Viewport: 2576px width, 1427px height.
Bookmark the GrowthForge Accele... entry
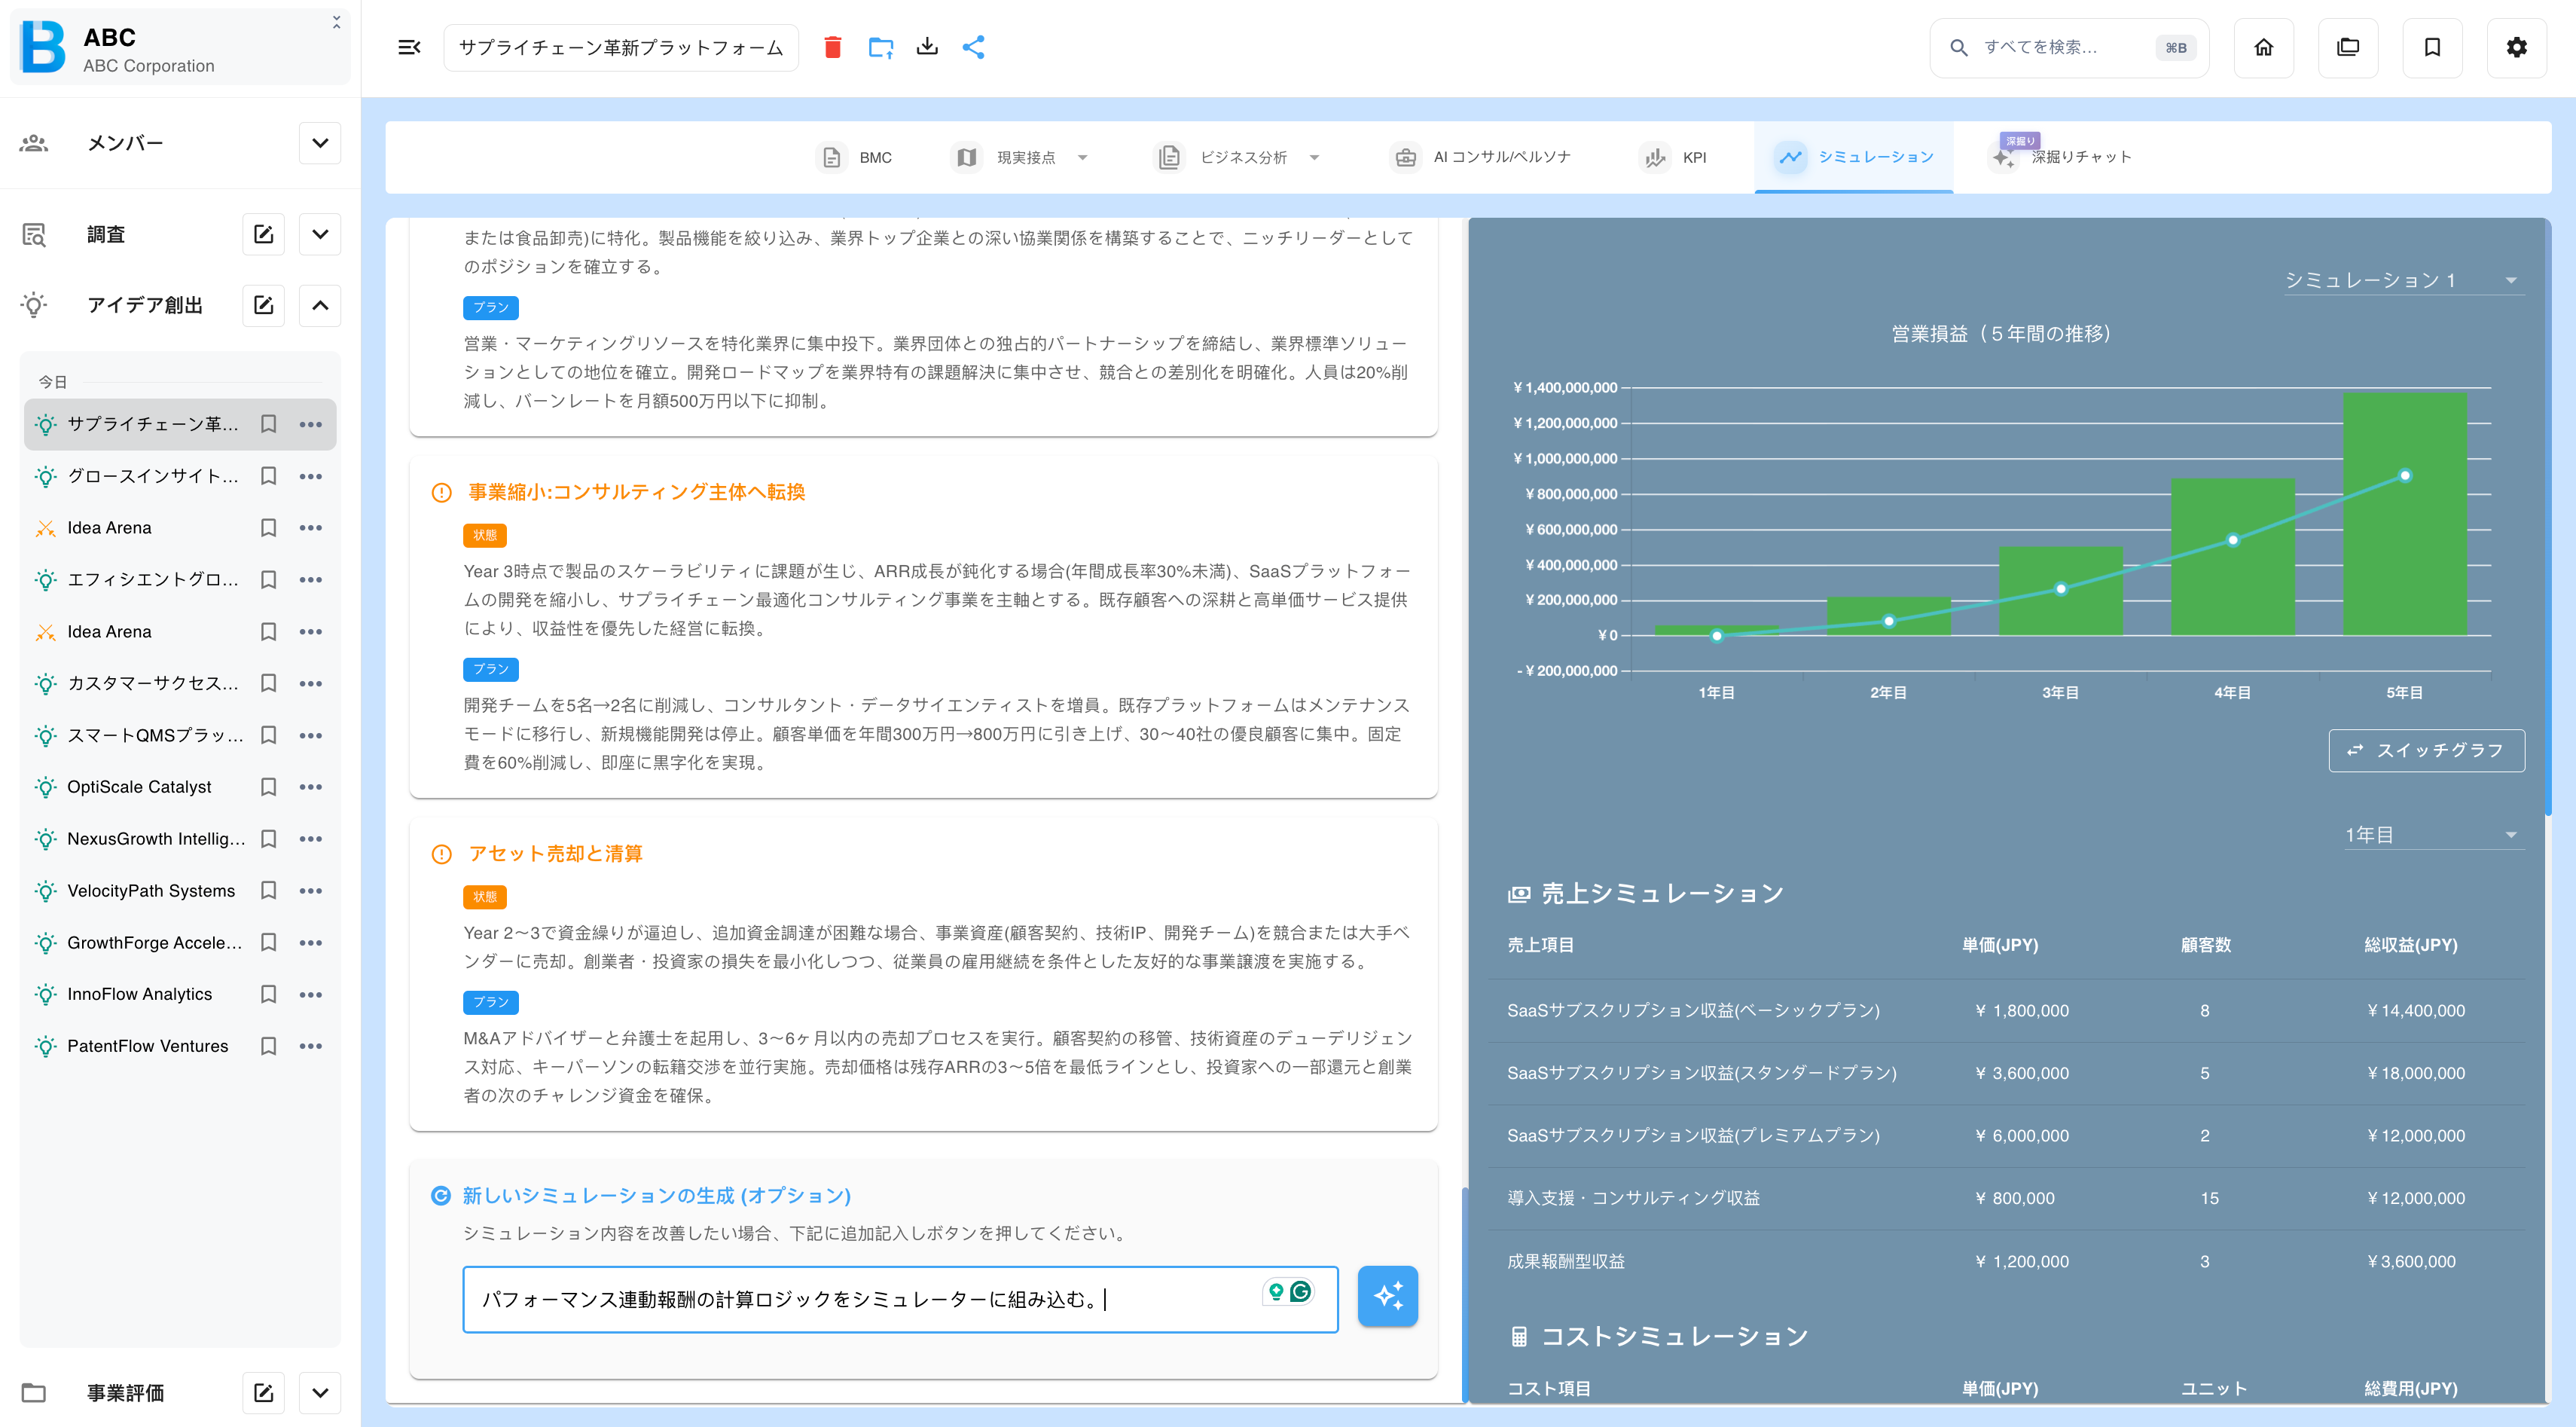268,942
